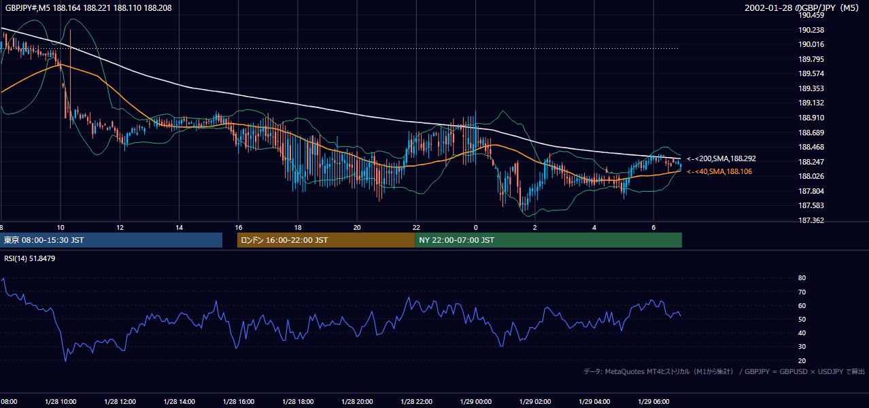Click the 189.574 price axis label
Screen dimensions: 869x408
coord(811,73)
